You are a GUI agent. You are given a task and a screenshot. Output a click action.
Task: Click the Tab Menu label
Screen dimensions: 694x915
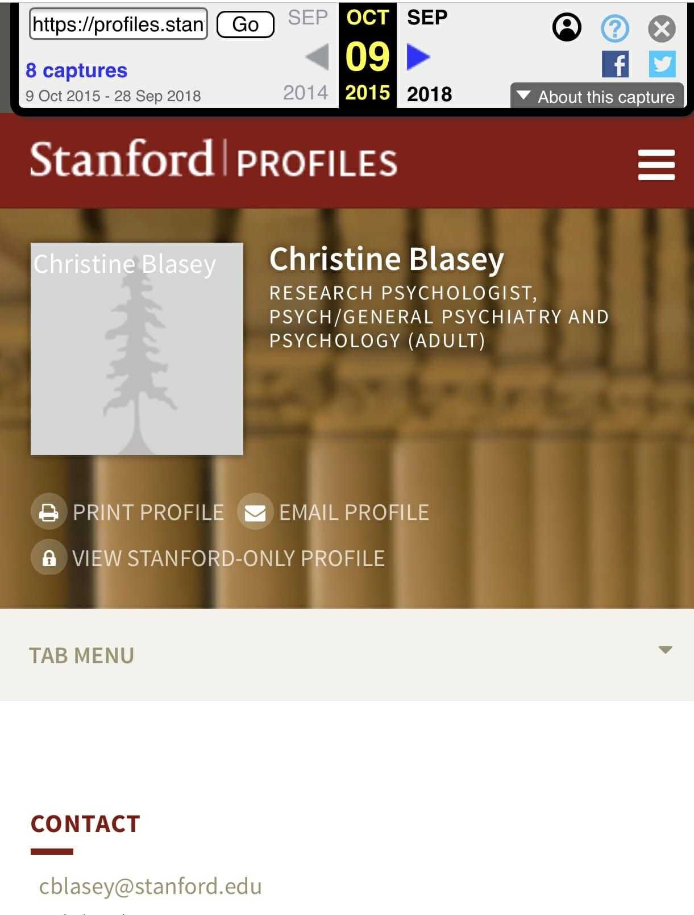[82, 655]
